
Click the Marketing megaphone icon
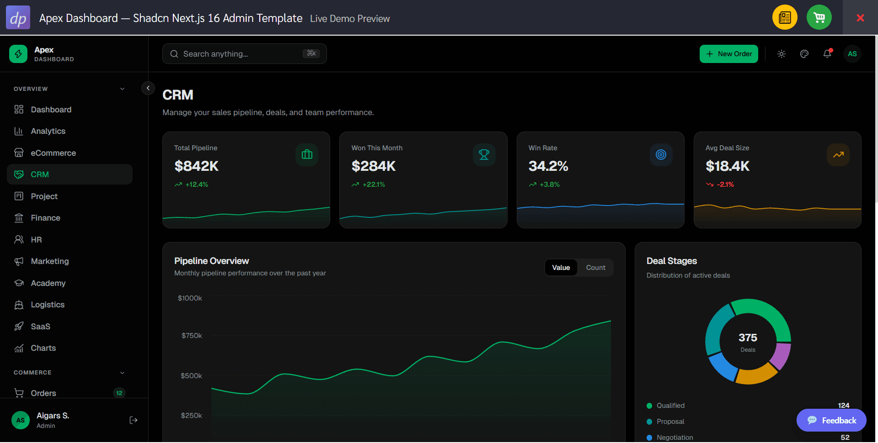pos(19,261)
